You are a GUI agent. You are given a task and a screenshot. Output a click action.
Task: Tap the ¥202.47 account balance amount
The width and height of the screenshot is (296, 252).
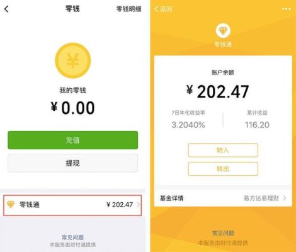tap(218, 91)
